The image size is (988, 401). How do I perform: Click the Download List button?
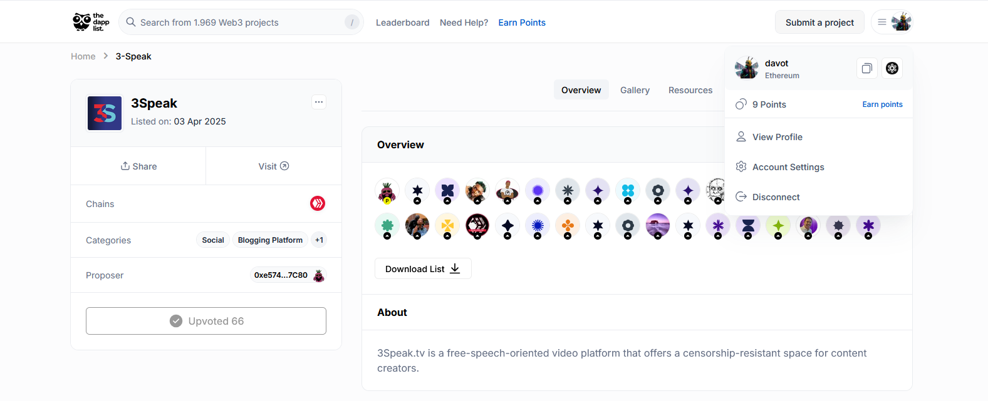point(423,269)
